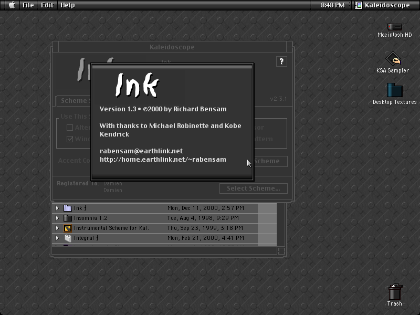Click the question mark help icon in Kaleidoscope
The height and width of the screenshot is (315, 420).
click(281, 61)
